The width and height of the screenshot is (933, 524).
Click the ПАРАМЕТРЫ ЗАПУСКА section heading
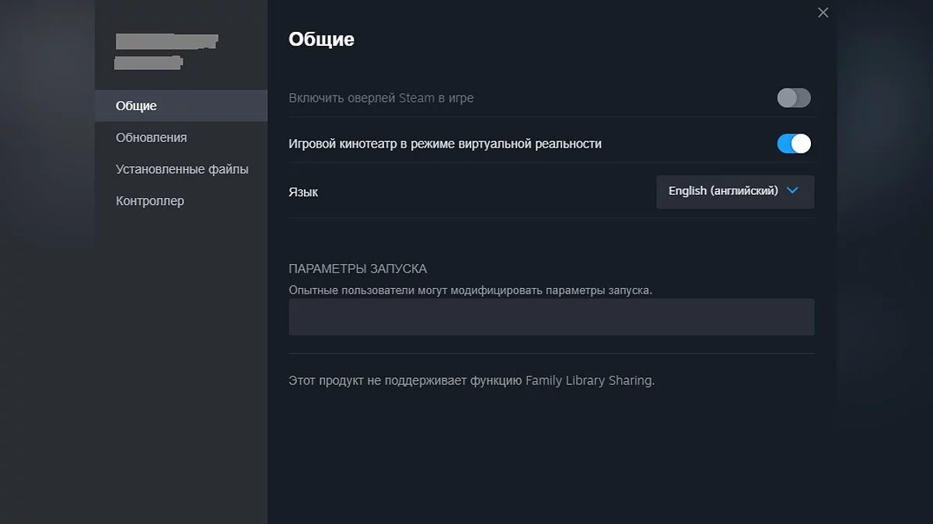358,269
